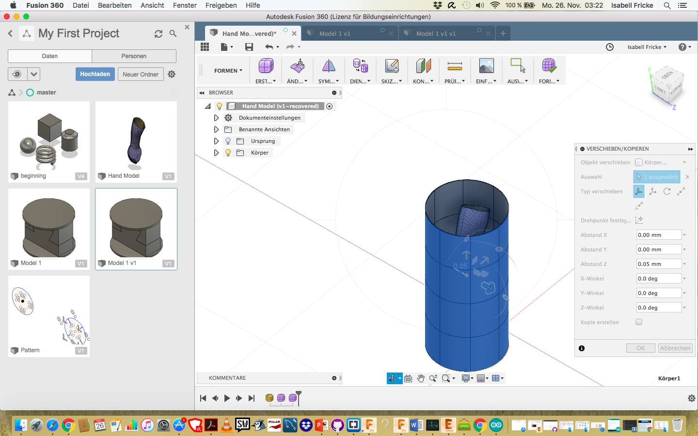Edit the Abstand Z value field
The image size is (698, 436).
point(659,264)
